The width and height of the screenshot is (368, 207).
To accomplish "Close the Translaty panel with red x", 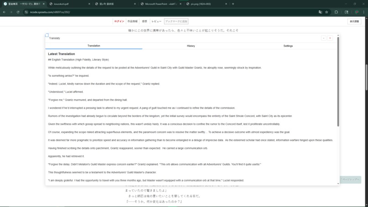I will tap(330, 38).
